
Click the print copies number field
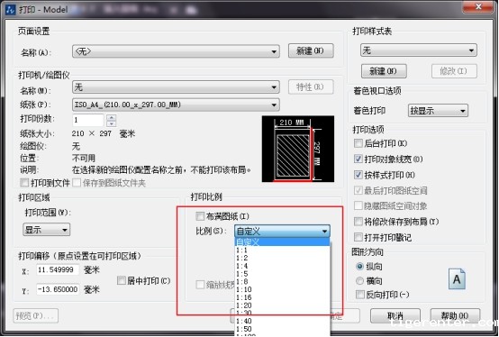coord(88,120)
